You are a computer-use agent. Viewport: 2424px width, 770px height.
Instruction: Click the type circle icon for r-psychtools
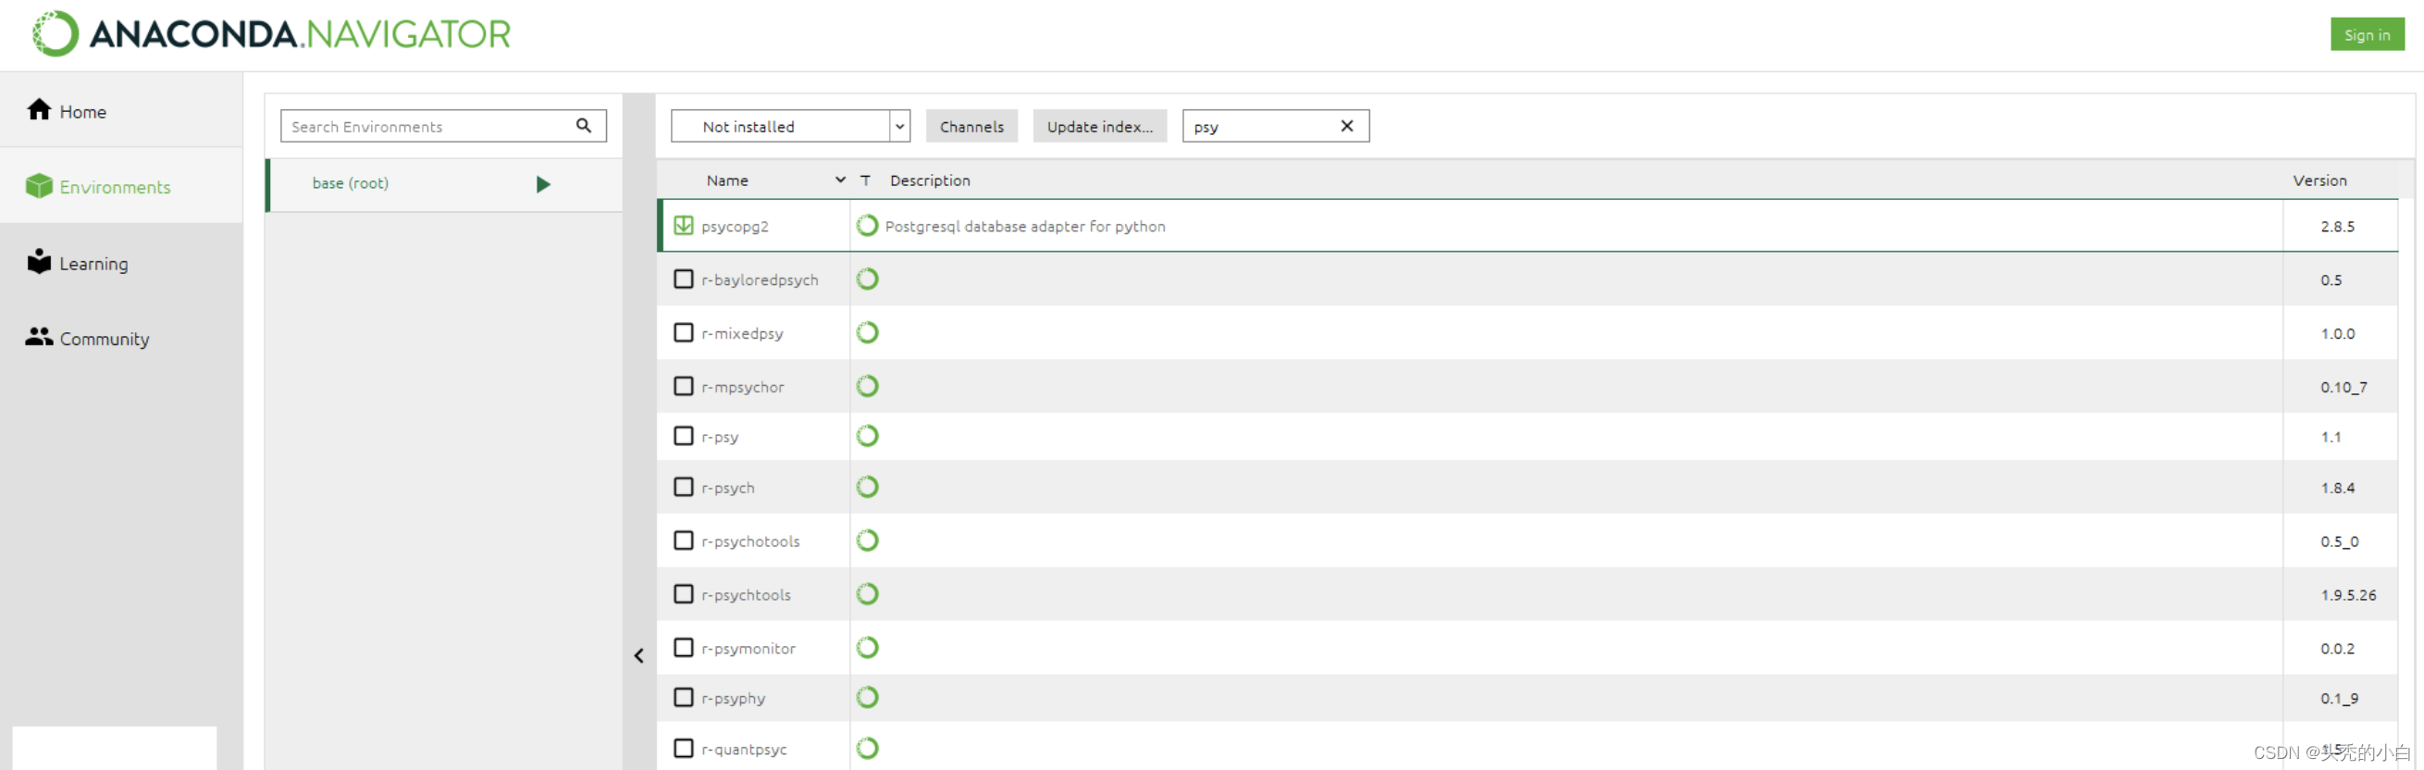click(x=868, y=595)
